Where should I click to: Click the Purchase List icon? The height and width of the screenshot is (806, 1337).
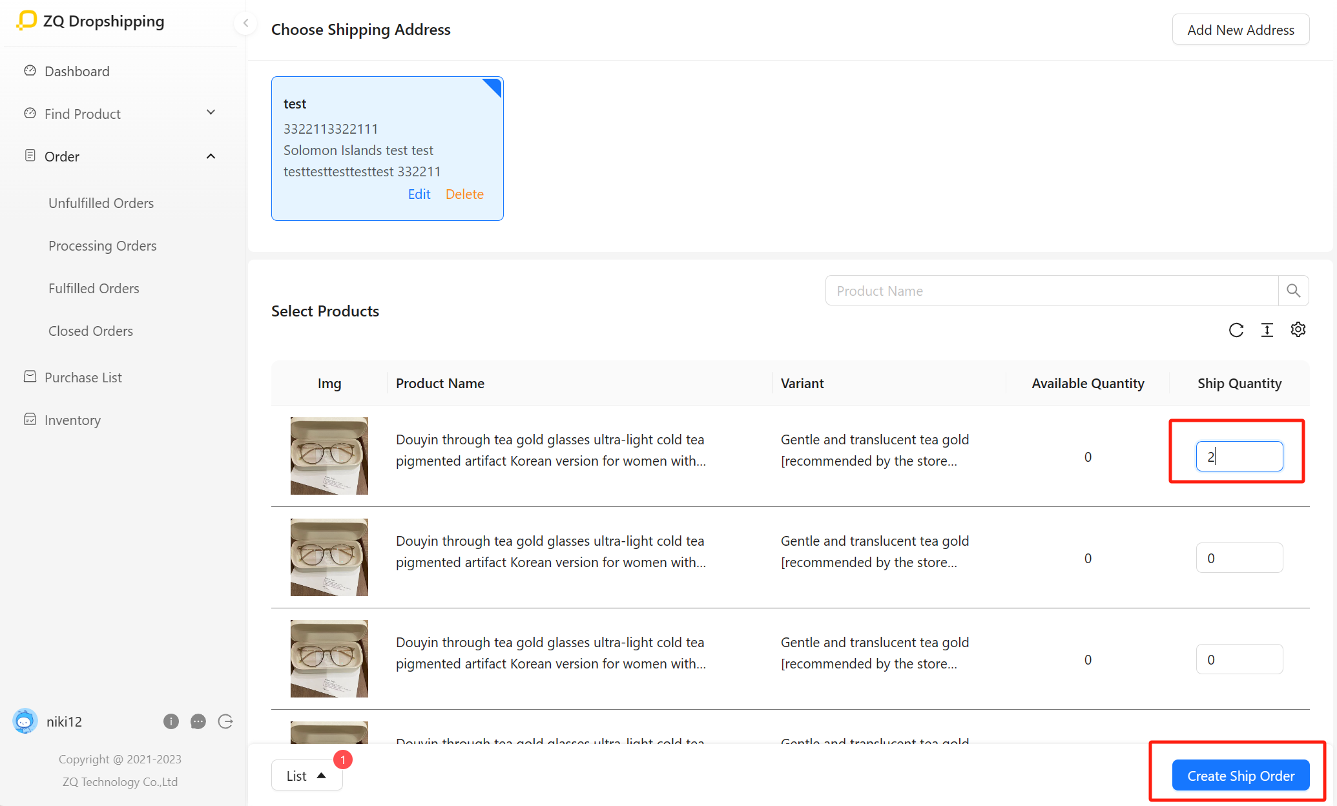(x=30, y=377)
